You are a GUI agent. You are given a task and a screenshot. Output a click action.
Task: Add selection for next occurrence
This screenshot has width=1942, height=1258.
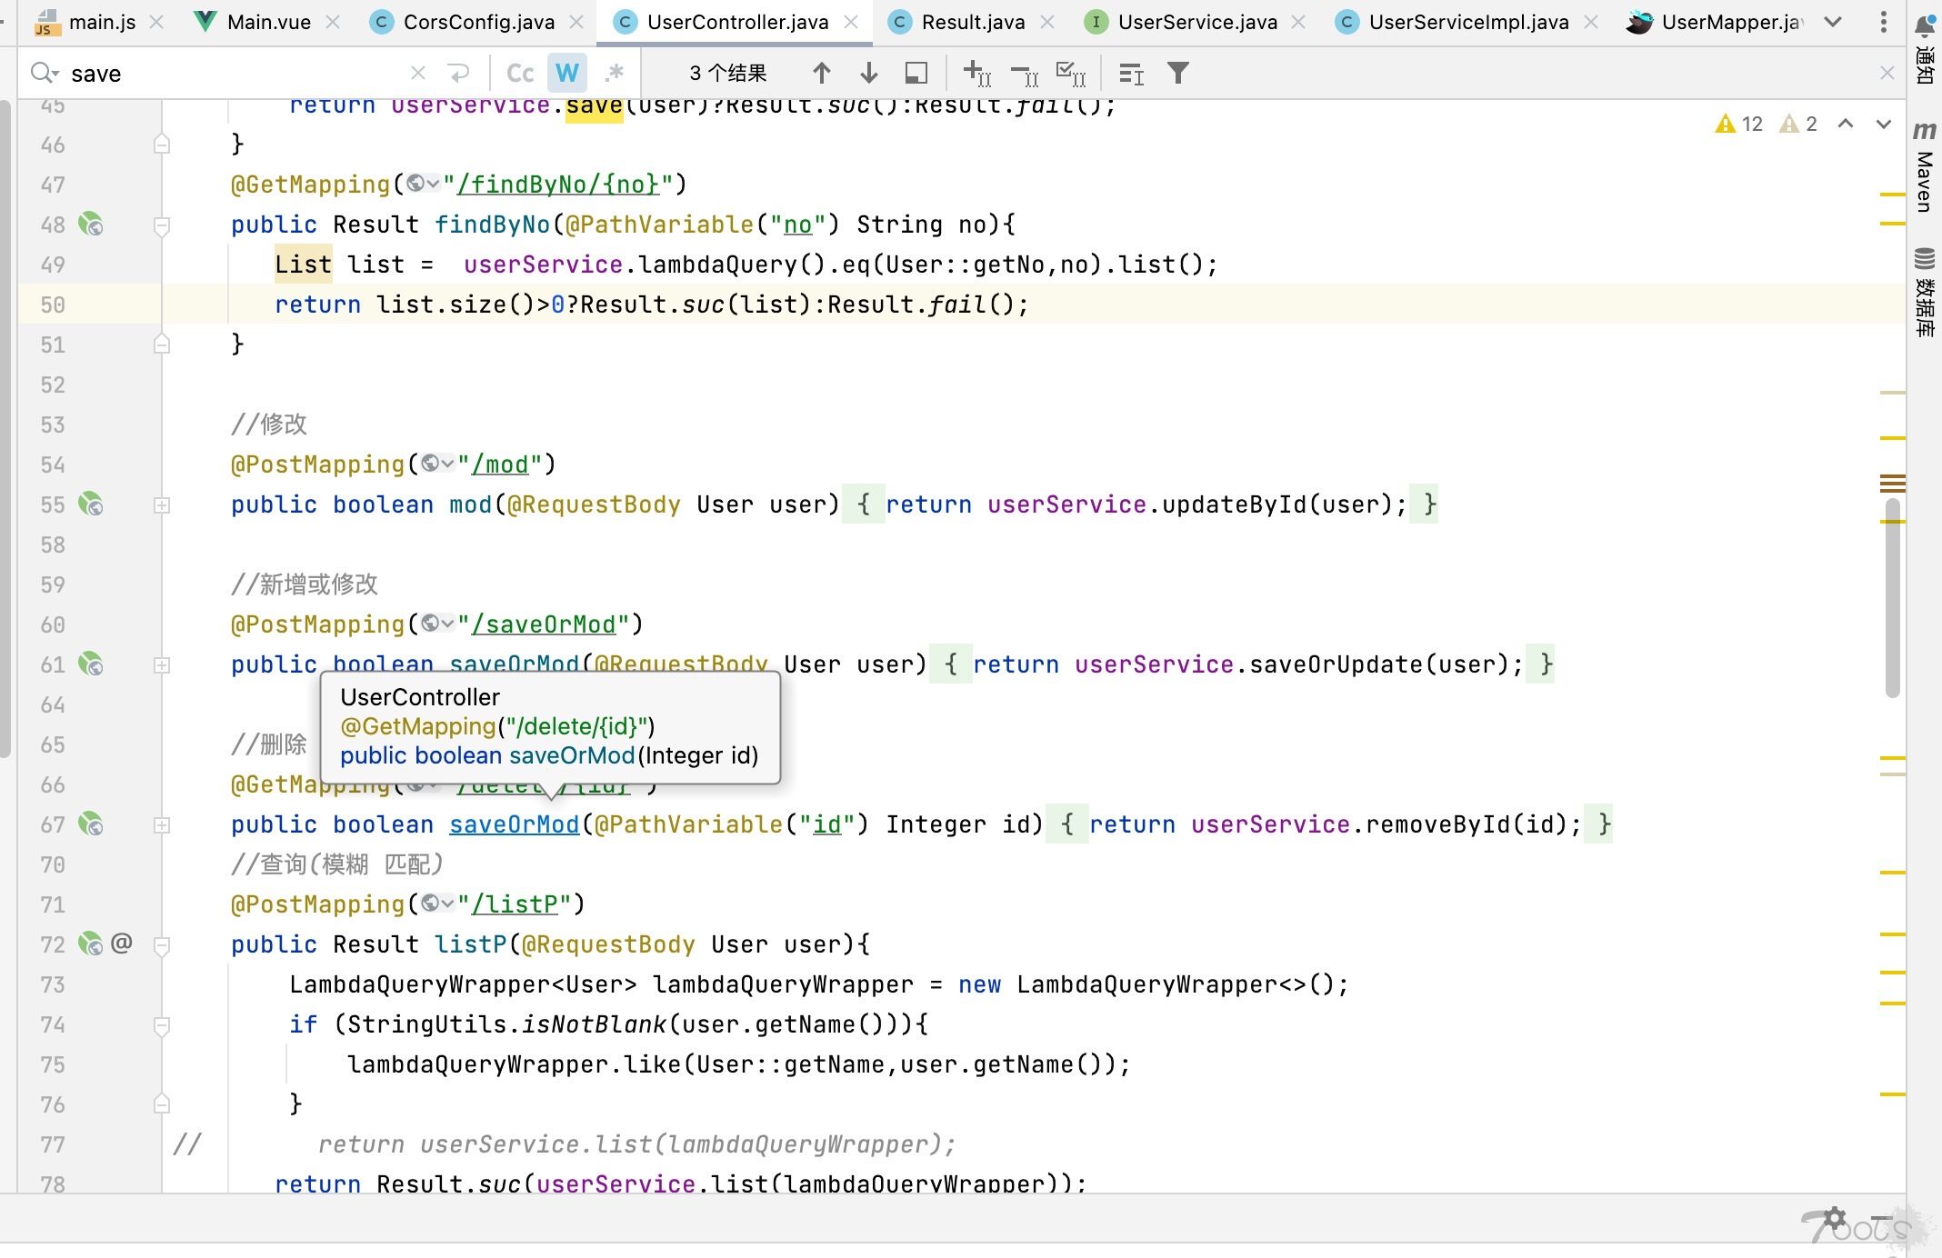tap(977, 73)
